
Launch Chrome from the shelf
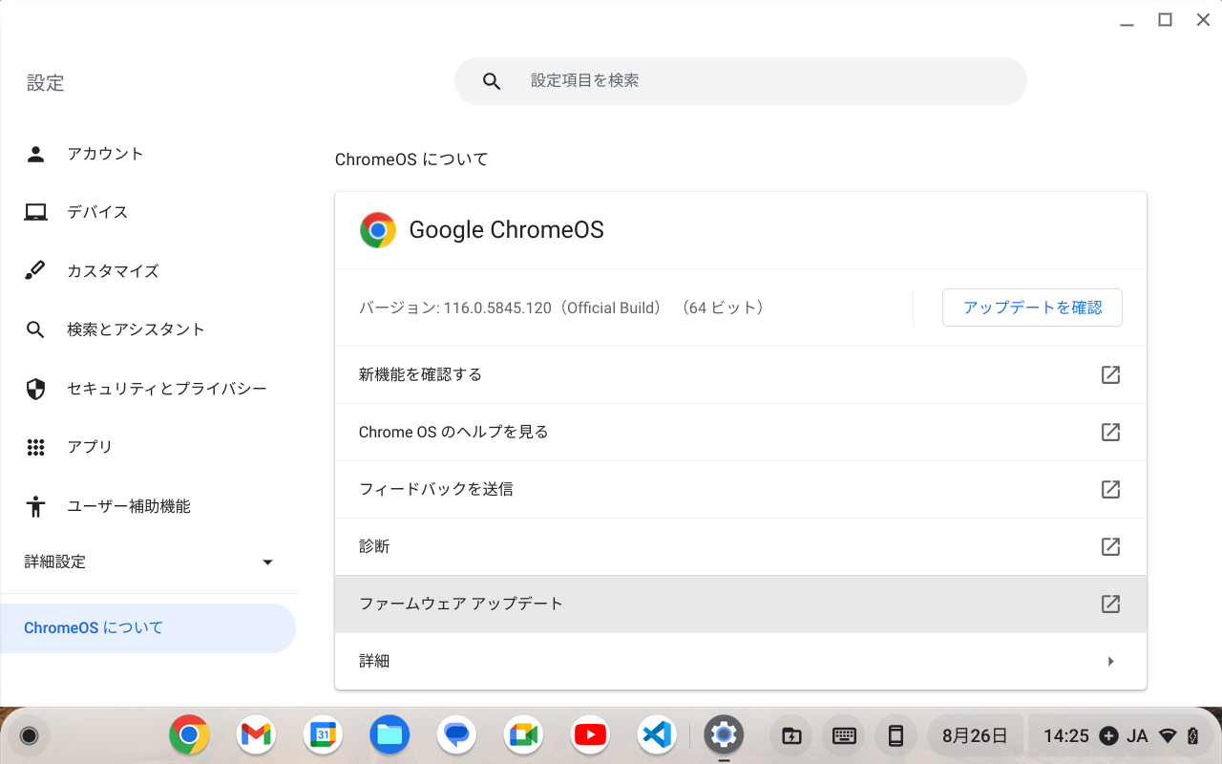click(x=189, y=734)
